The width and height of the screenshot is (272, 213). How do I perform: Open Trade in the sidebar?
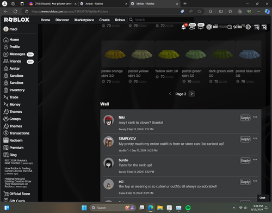(11, 98)
